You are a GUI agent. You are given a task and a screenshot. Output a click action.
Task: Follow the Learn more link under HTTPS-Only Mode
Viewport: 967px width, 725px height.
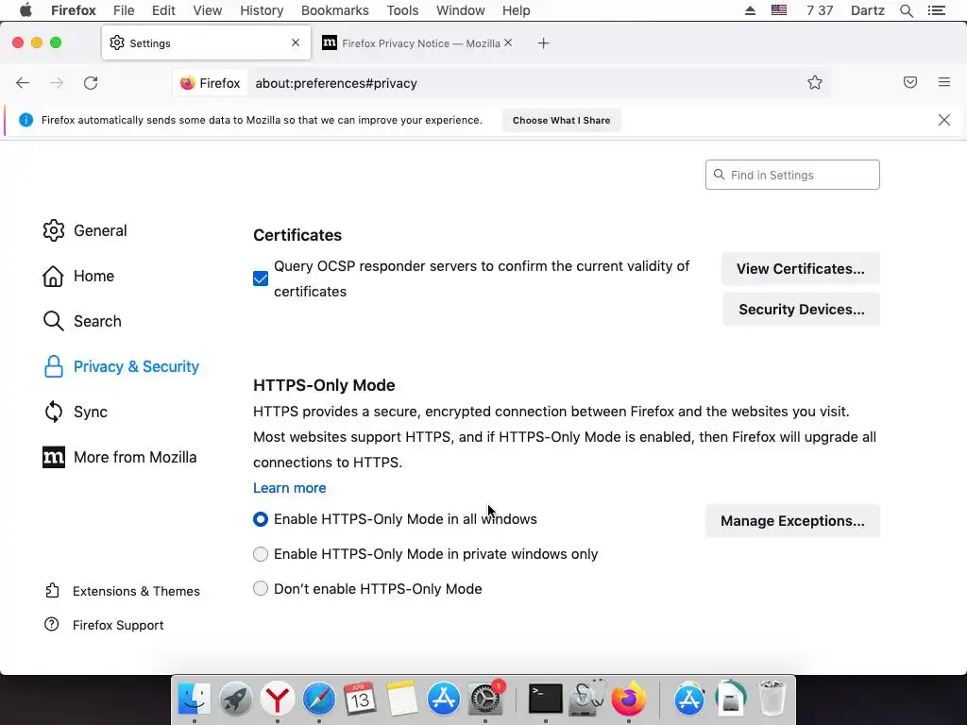[289, 488]
